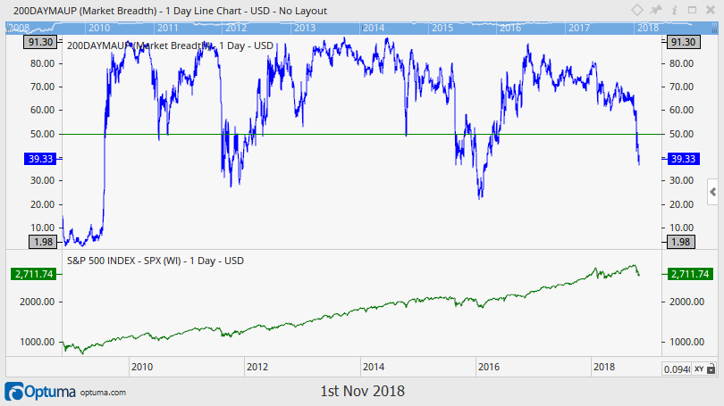Click the diamond icon in the title bar

coord(636,10)
